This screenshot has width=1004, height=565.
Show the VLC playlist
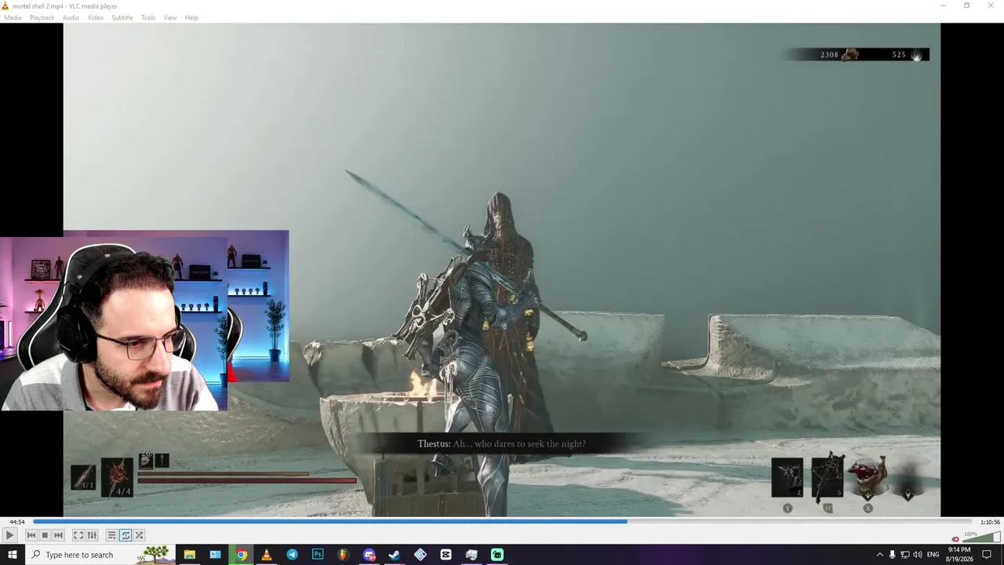click(x=111, y=535)
